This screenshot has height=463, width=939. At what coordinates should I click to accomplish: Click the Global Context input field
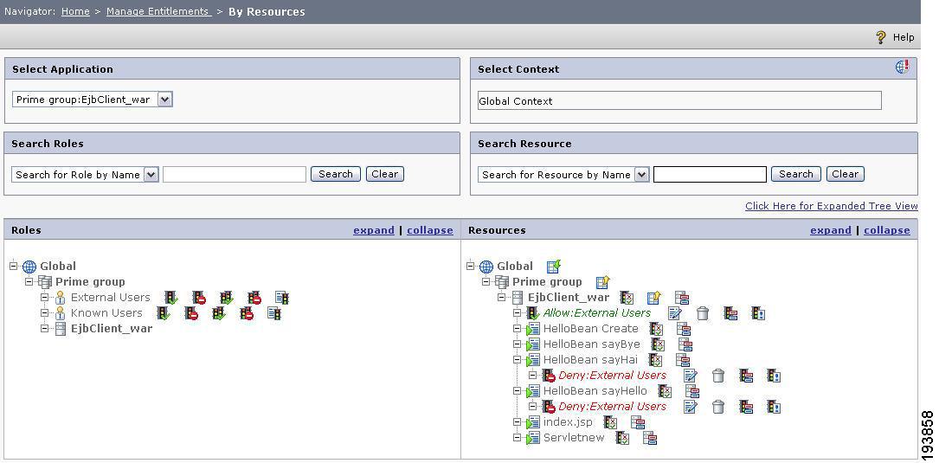(679, 100)
